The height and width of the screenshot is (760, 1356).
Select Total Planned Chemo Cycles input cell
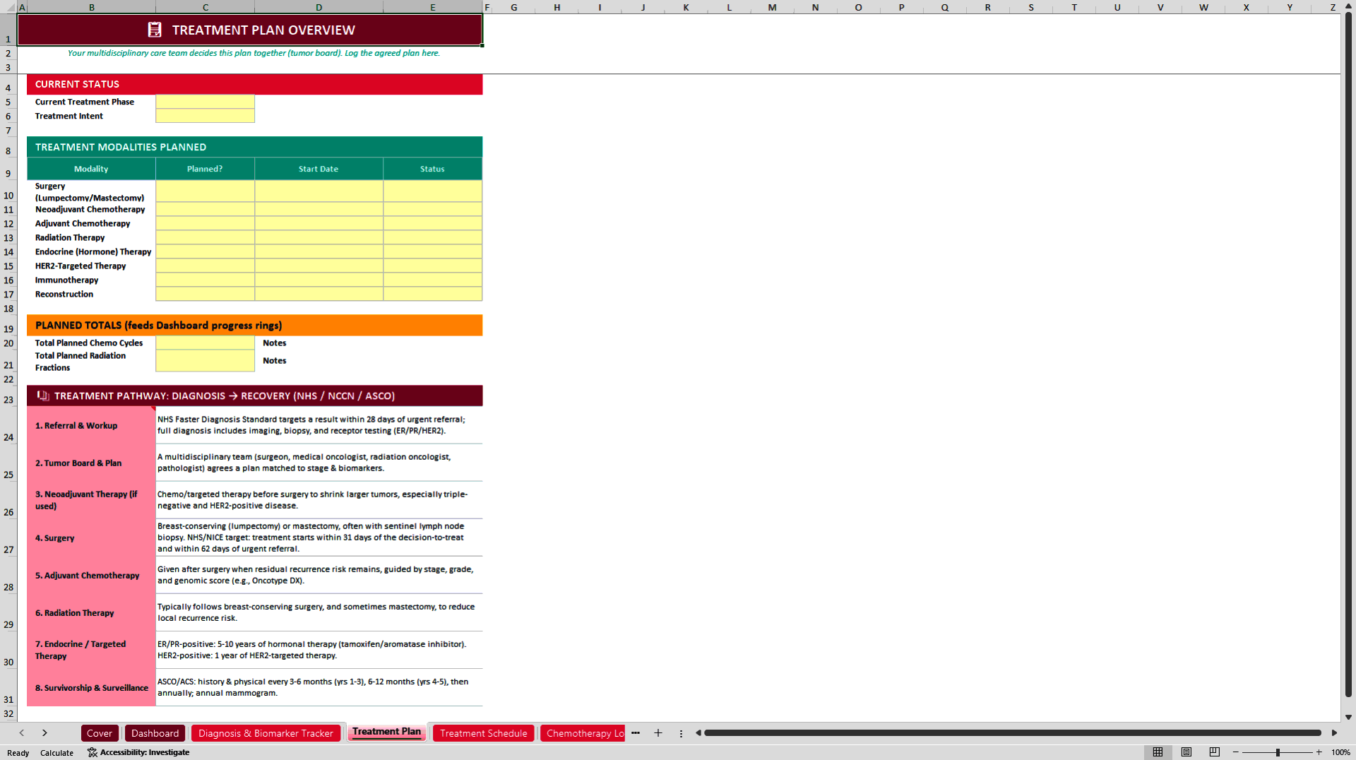(x=205, y=343)
